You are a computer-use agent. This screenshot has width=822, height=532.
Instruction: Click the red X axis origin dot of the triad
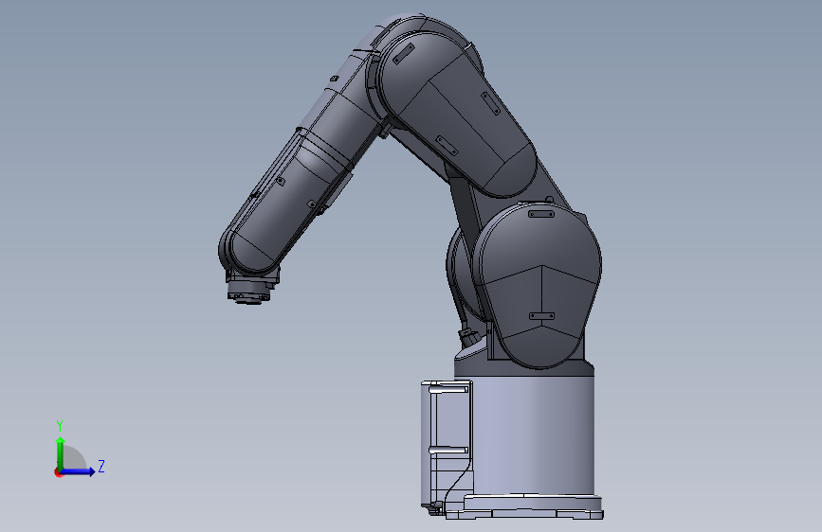pos(58,472)
